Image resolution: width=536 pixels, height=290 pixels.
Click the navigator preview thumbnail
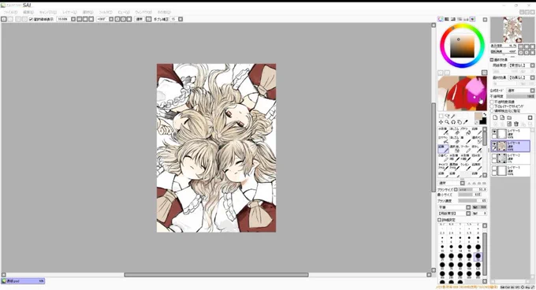[512, 30]
